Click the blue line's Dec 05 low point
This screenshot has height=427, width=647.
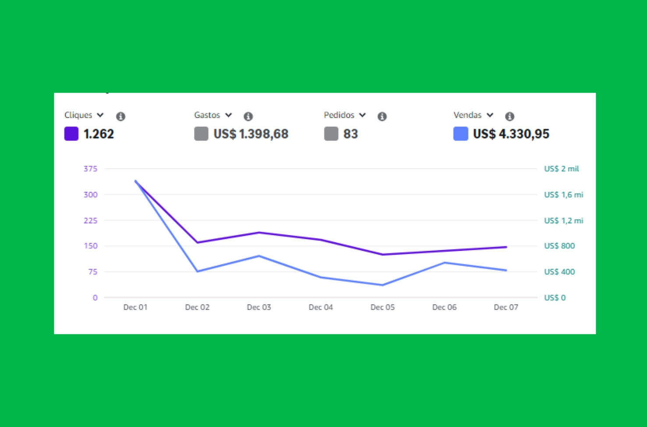(x=382, y=285)
